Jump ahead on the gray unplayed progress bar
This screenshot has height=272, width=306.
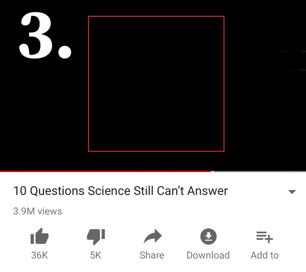coord(259,171)
